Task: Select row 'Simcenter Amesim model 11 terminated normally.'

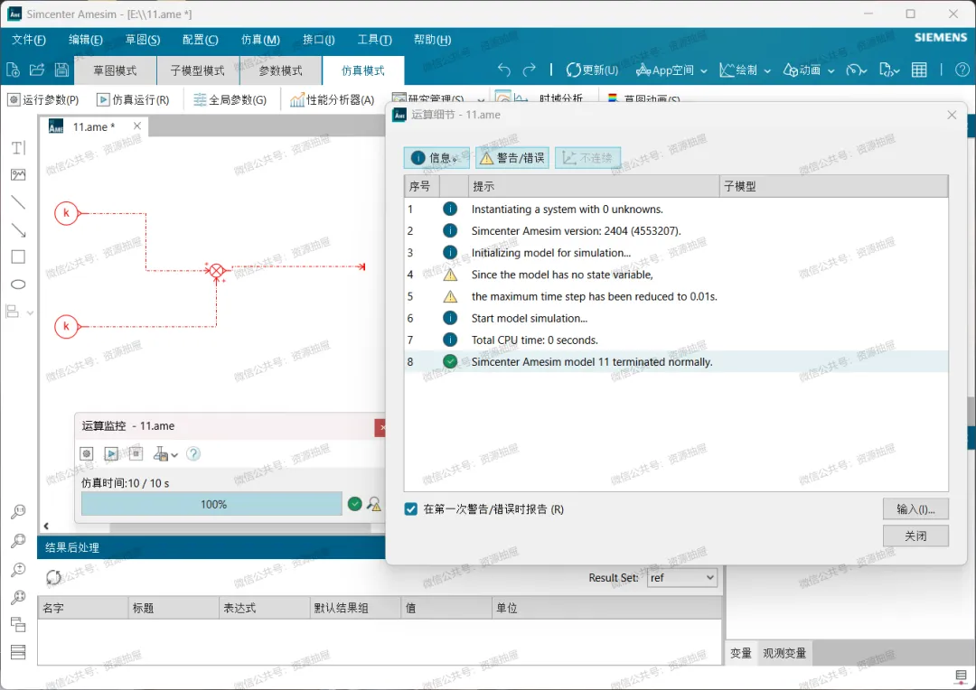Action: (676, 361)
